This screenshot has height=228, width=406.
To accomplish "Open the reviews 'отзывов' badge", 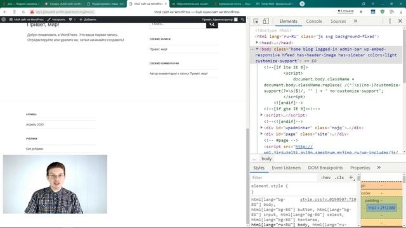I will 345,11.
